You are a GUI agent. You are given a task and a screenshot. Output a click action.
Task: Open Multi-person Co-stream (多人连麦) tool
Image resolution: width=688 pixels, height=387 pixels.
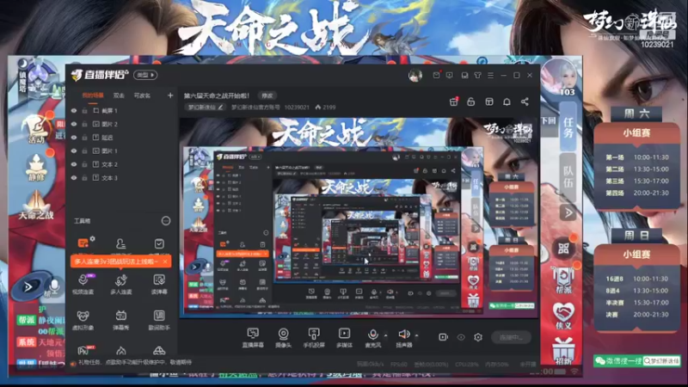(120, 284)
